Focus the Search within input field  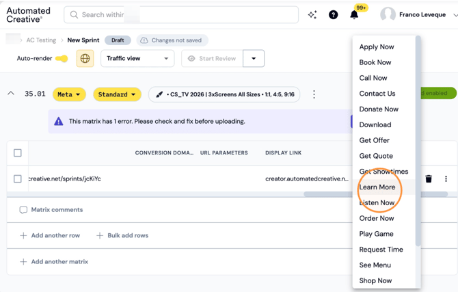pyautogui.click(x=181, y=14)
